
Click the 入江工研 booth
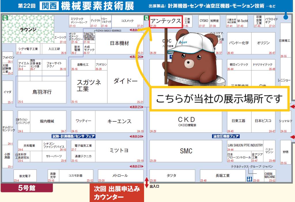(x=54, y=49)
